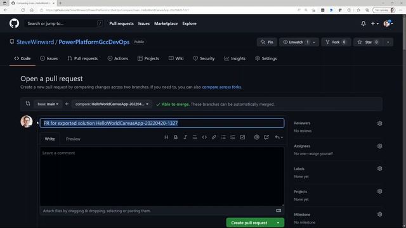The image size is (406, 228).
Task: Insert a task list
Action: coord(242,137)
